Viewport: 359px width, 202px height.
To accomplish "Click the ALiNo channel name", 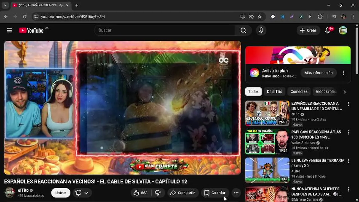I will click(296, 171).
